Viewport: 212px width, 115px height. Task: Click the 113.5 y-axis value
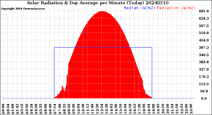[x=204, y=84]
